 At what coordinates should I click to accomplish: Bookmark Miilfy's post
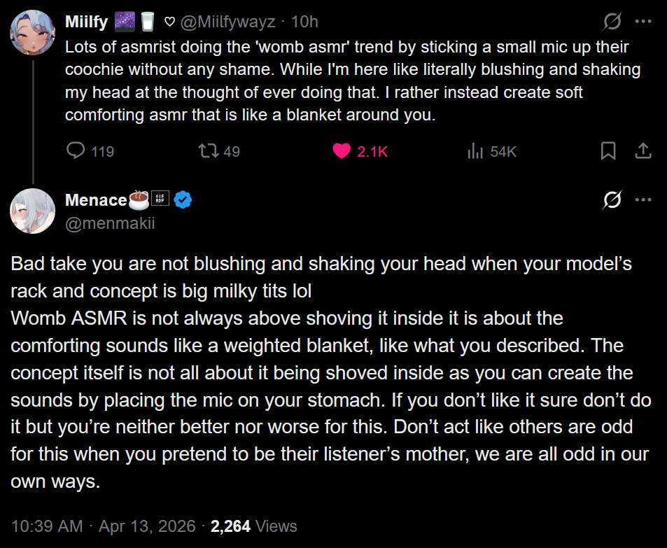(608, 150)
